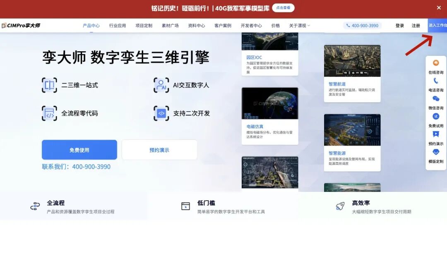
Task: Open the 在线咨询 chat icon
Action: point(436,63)
